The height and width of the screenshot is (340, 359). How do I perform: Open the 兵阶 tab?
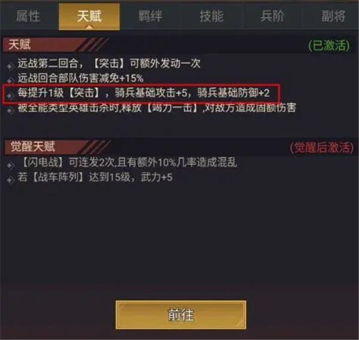[272, 16]
